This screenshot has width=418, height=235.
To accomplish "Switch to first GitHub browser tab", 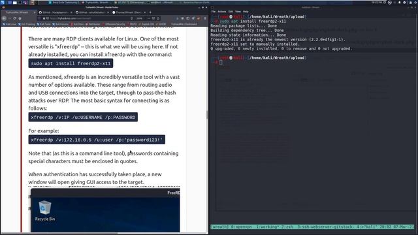I will point(56,12).
